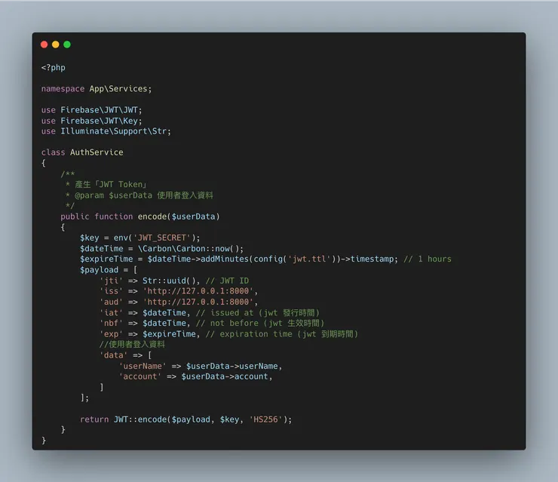Click the 'iat' => $dateTime line

(x=210, y=312)
